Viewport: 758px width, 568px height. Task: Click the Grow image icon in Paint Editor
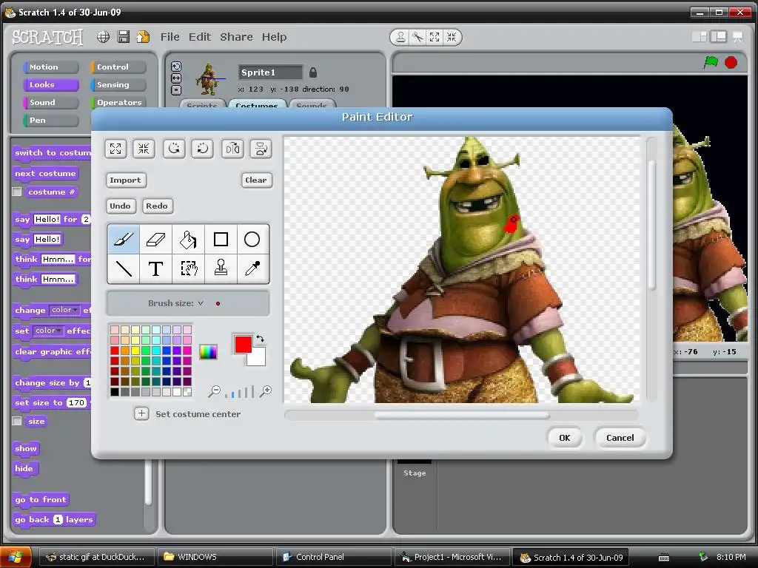point(115,149)
